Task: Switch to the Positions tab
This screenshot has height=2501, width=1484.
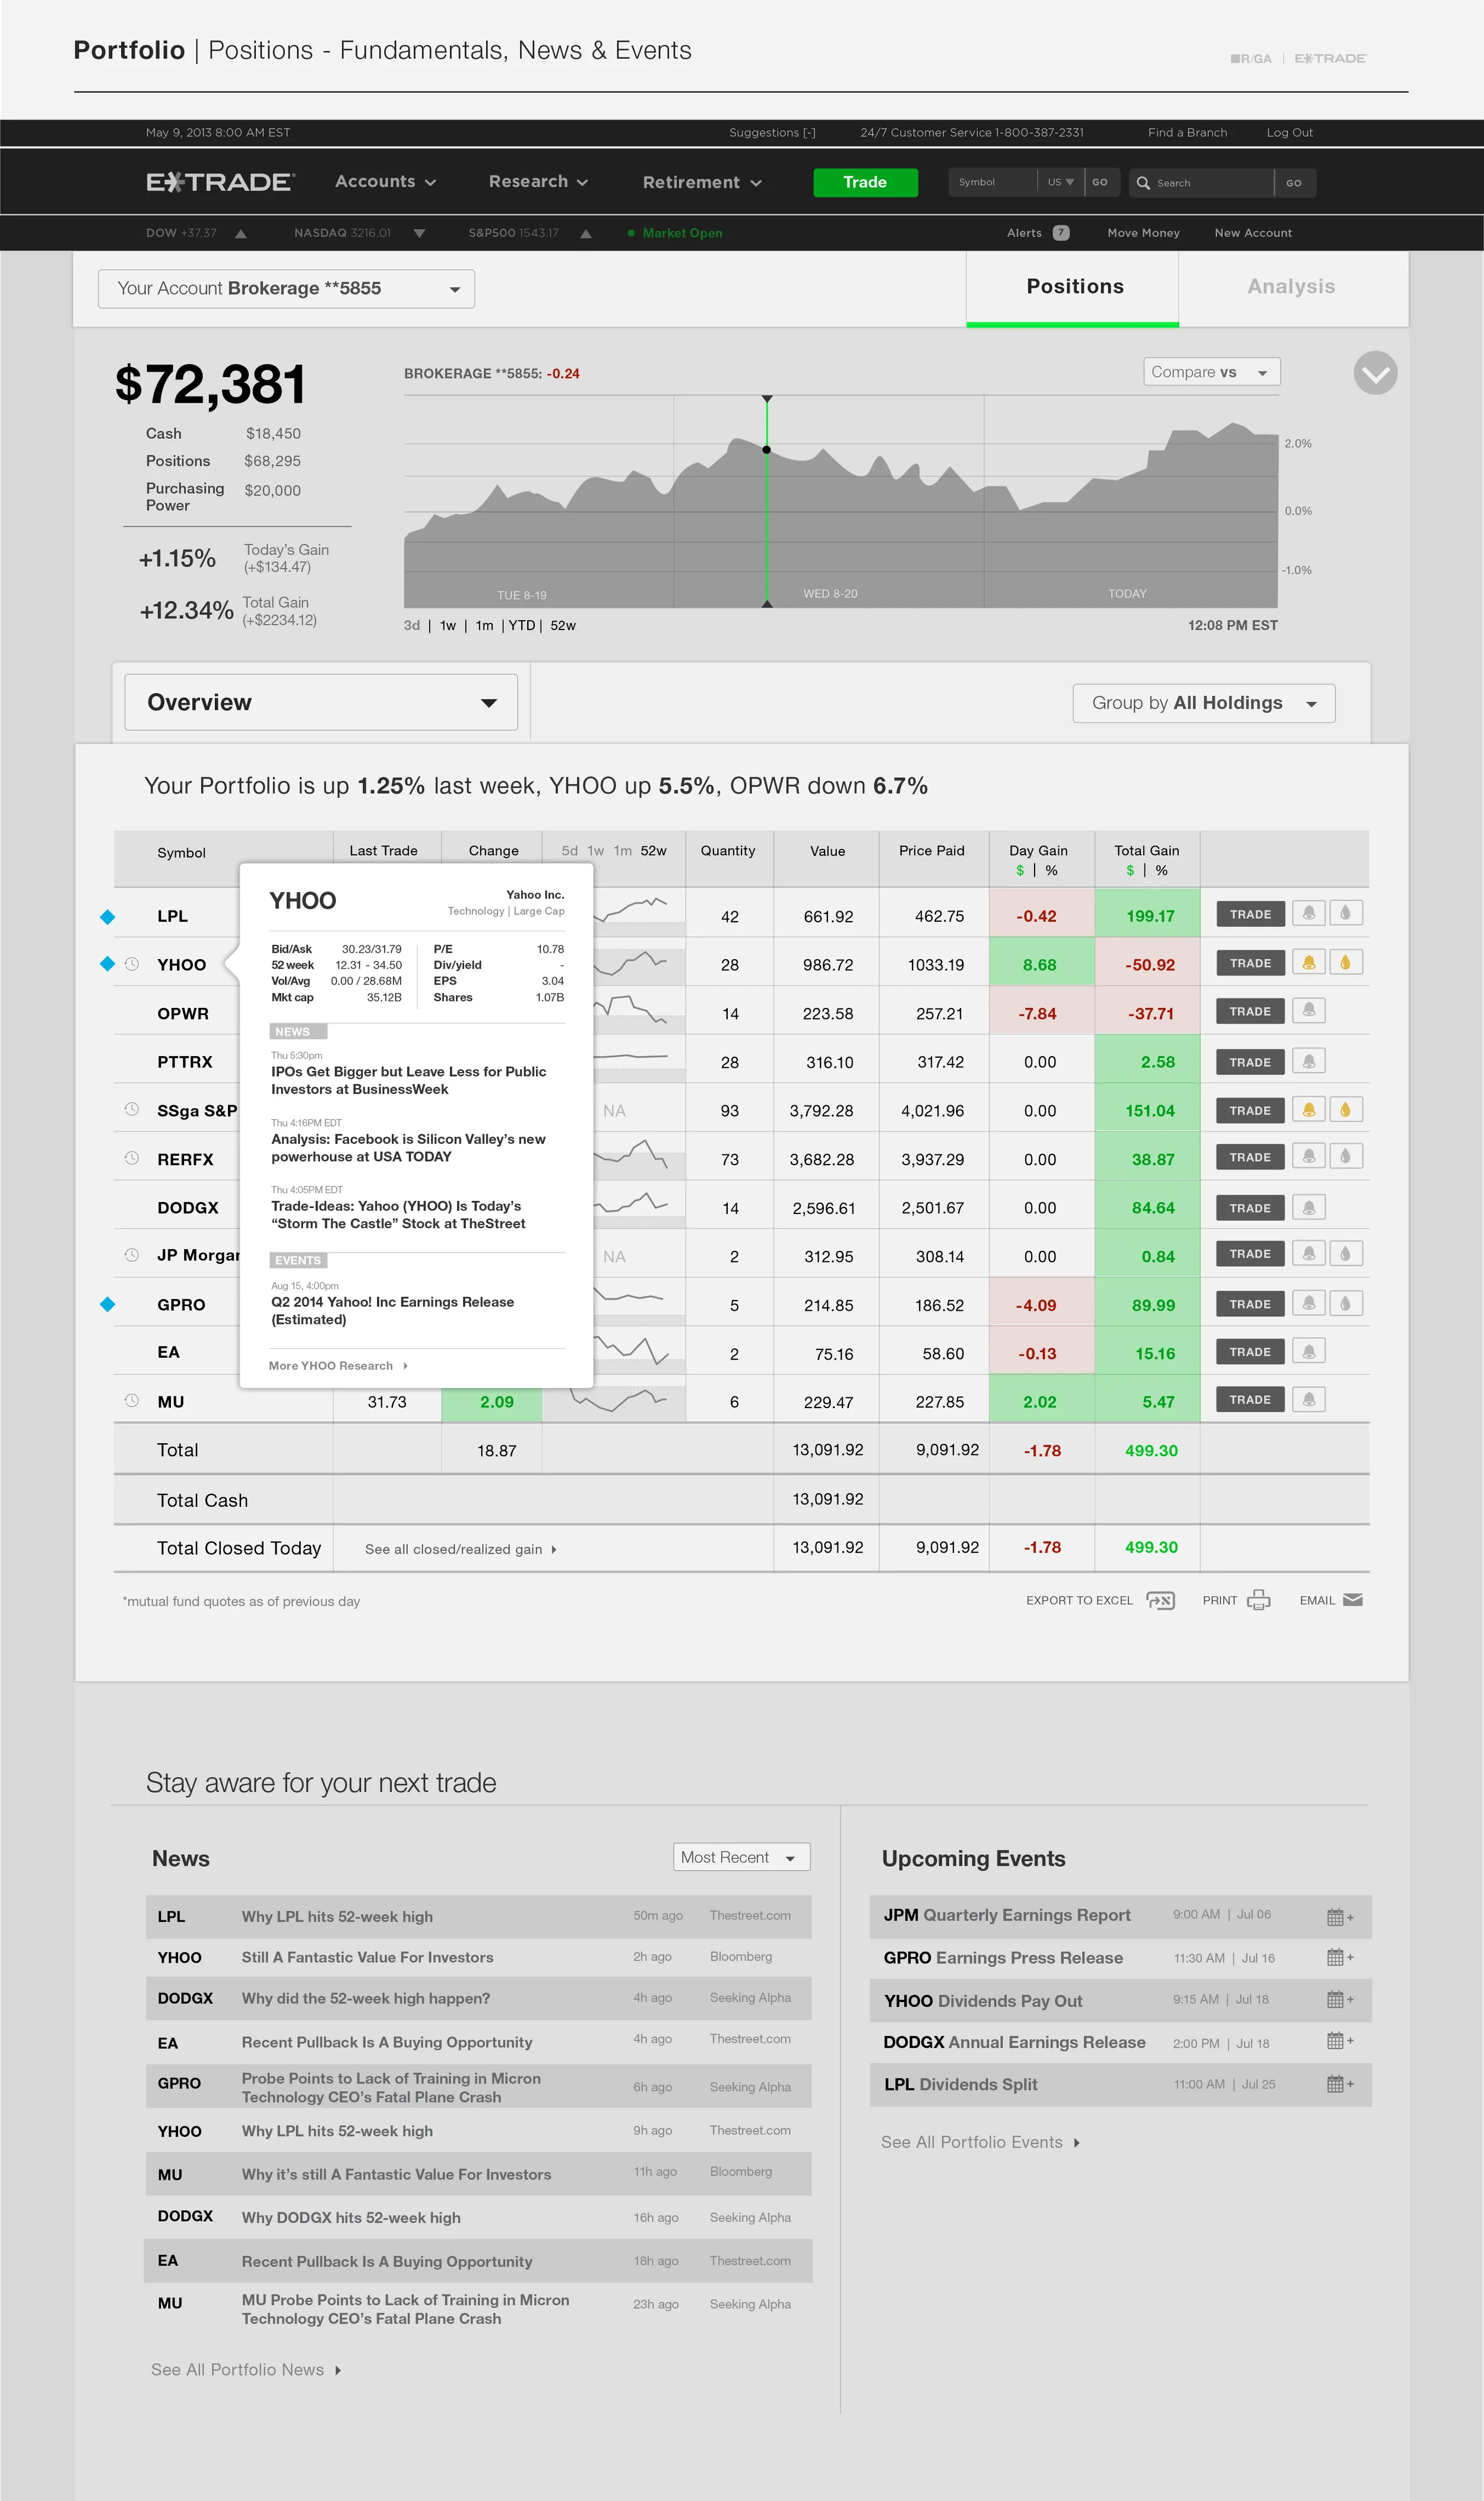Action: click(1073, 288)
